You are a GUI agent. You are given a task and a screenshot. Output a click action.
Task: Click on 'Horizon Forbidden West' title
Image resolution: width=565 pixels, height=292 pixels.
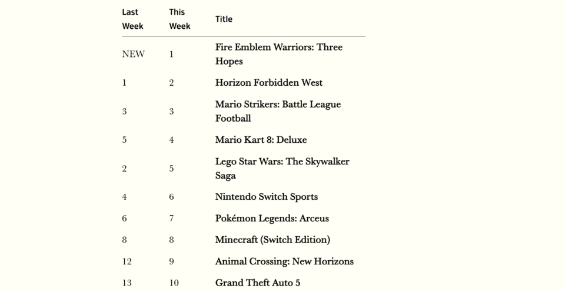pos(269,83)
